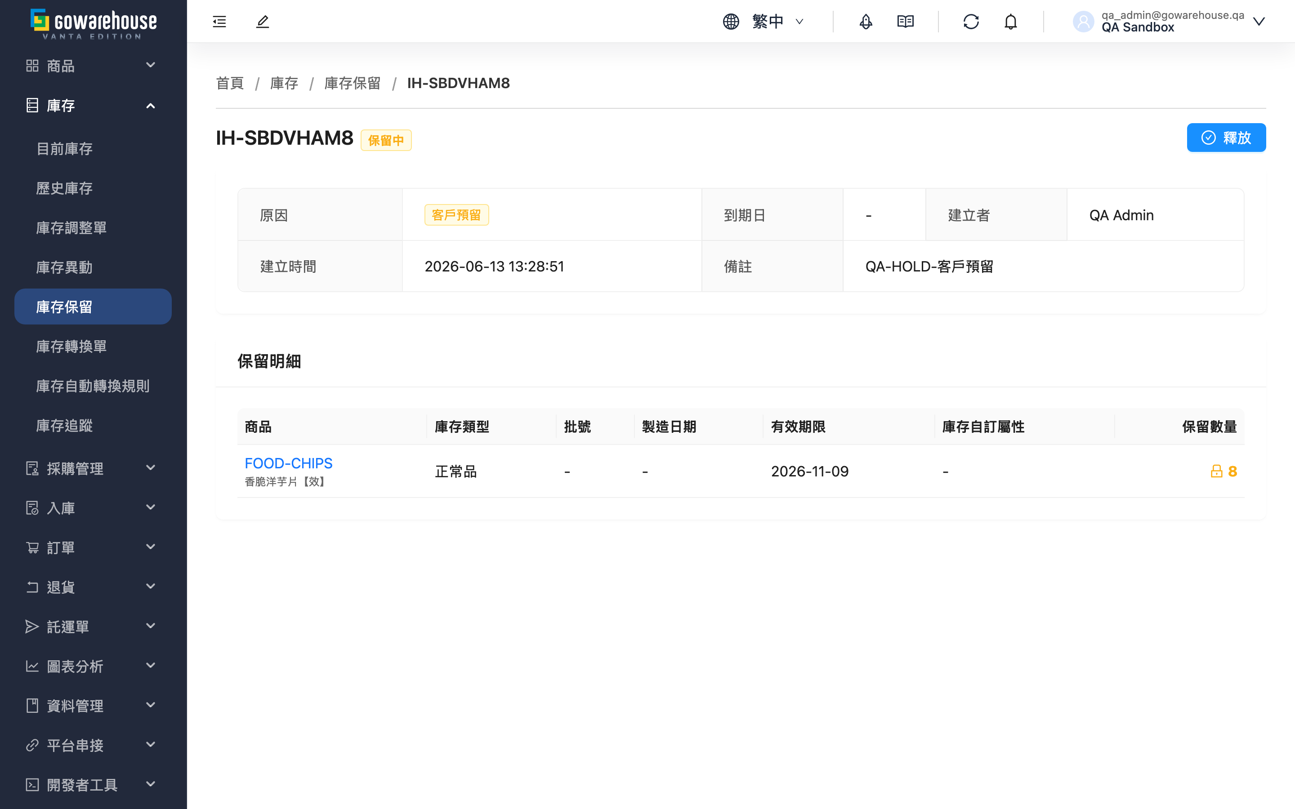Click the 採購管理 sidebar icon
Screen dimensions: 1295x809
click(x=32, y=468)
